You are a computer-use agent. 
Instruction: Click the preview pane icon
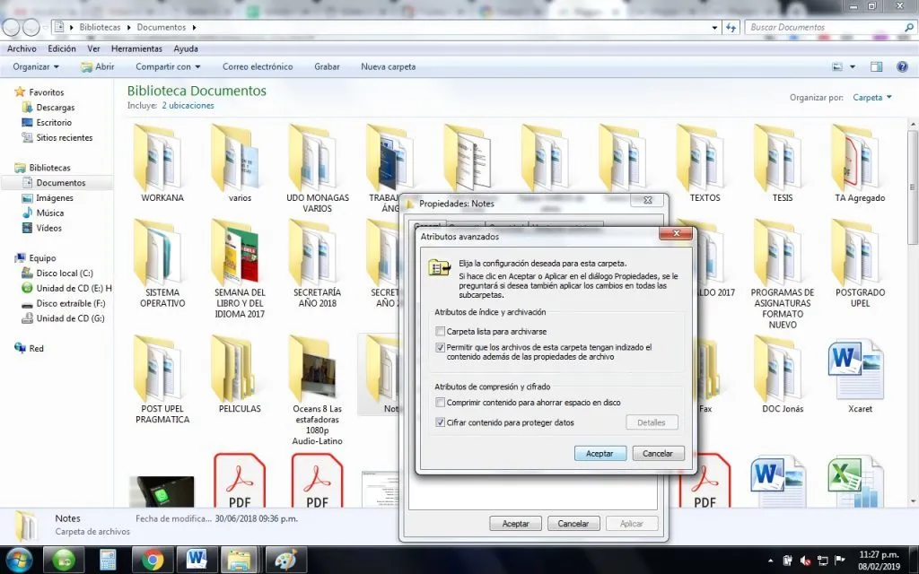pyautogui.click(x=874, y=65)
